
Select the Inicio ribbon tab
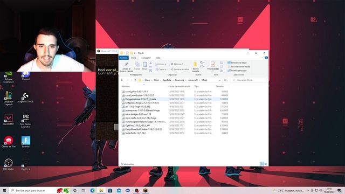click(134, 58)
